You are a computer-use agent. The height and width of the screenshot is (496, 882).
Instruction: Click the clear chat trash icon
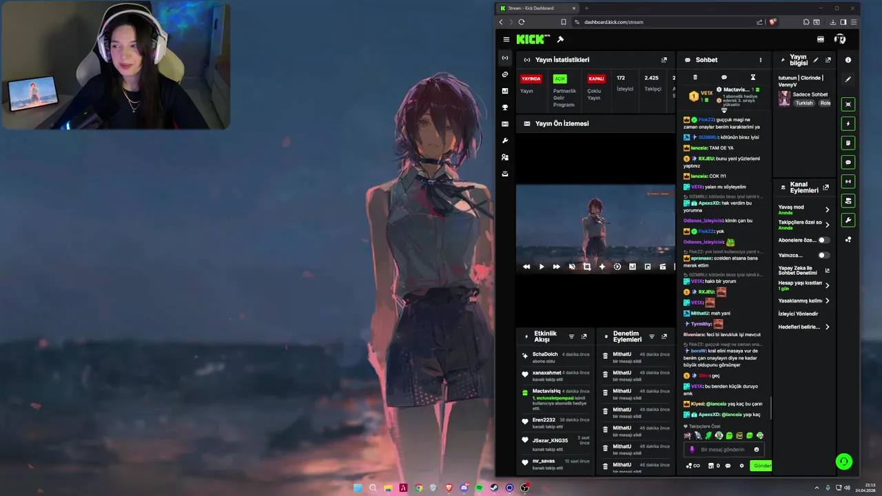695,77
